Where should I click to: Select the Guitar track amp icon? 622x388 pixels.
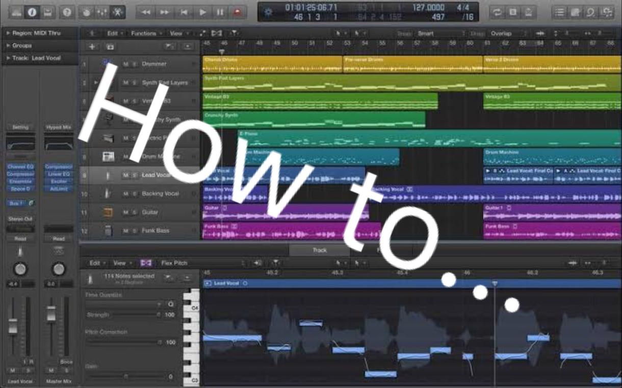[108, 212]
